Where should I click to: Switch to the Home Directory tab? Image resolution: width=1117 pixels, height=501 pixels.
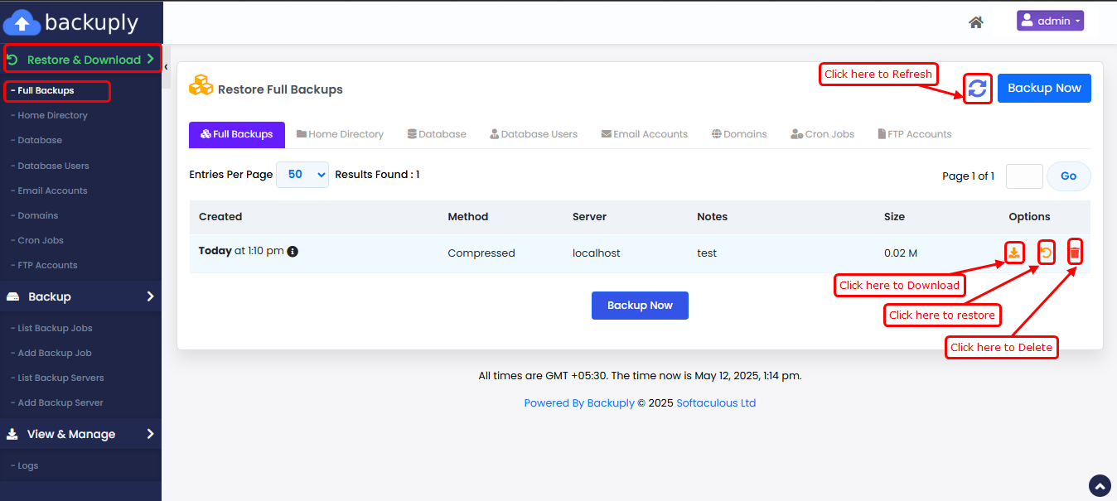pos(340,134)
